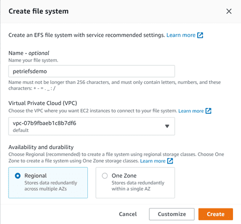Open the vpc-07b9fbaeb1c8b7df6 dropdown
Image resolution: width=241 pixels, height=224 pixels.
coord(92,126)
